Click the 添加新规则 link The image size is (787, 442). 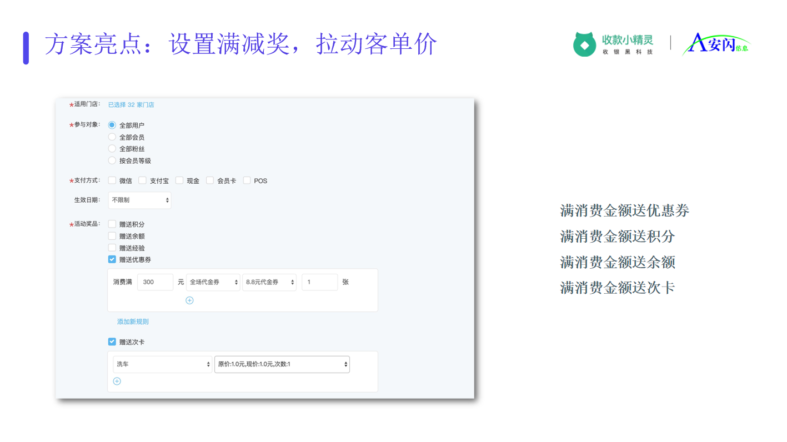[133, 322]
